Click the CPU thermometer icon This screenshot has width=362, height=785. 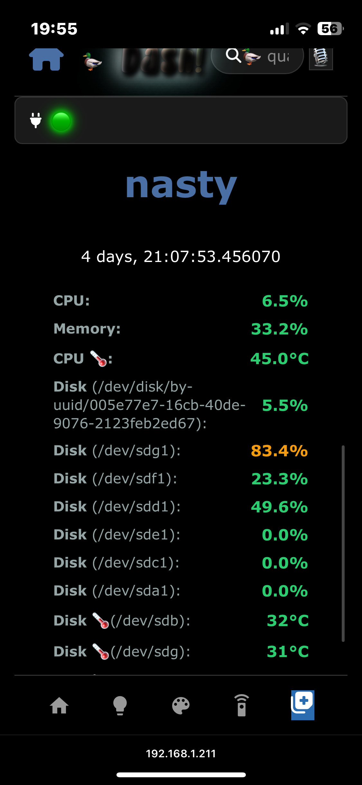(x=98, y=359)
